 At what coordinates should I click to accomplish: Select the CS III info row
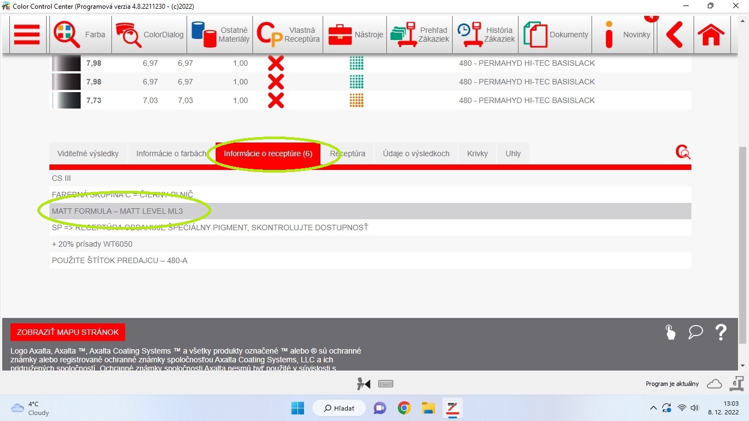(370, 178)
